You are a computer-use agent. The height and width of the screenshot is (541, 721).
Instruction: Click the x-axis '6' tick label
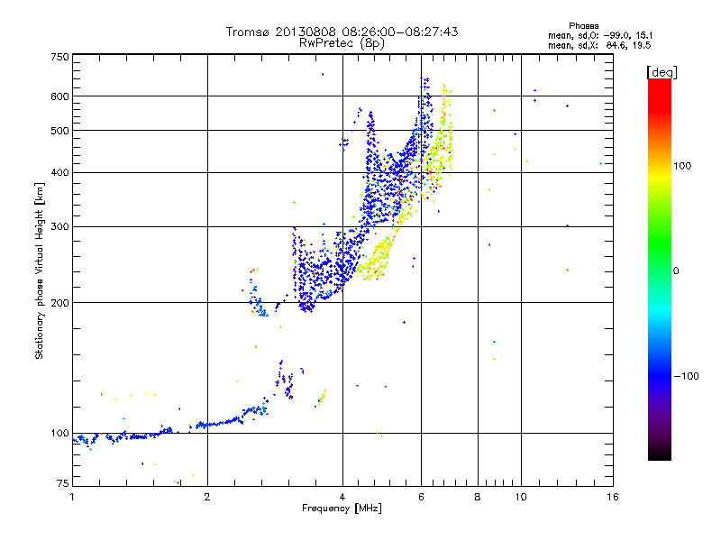click(421, 497)
